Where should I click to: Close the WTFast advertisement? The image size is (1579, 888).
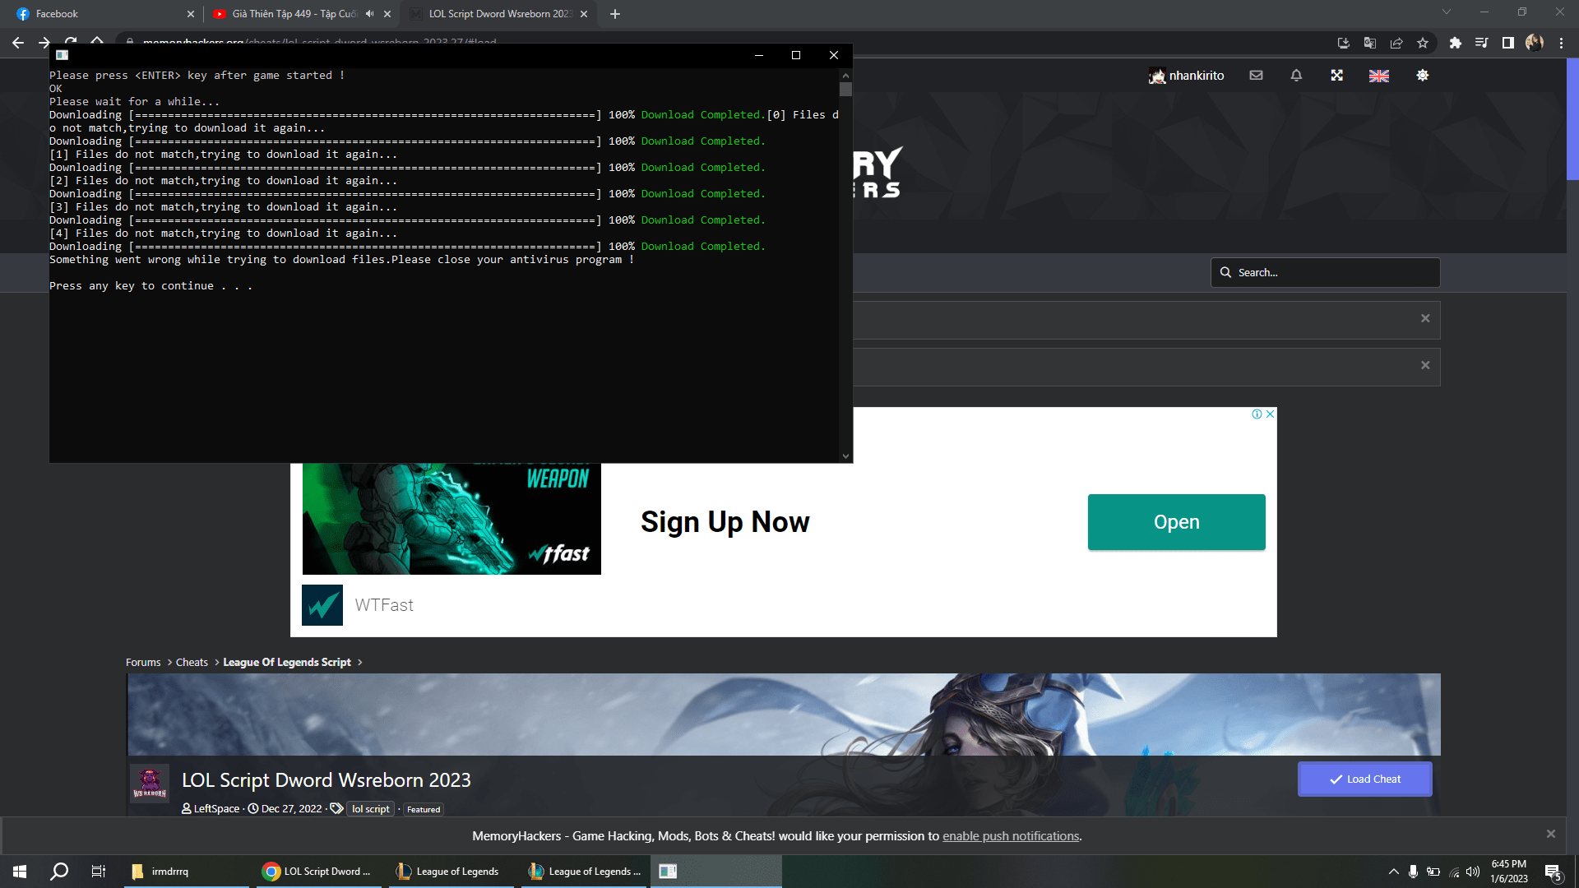tap(1271, 414)
